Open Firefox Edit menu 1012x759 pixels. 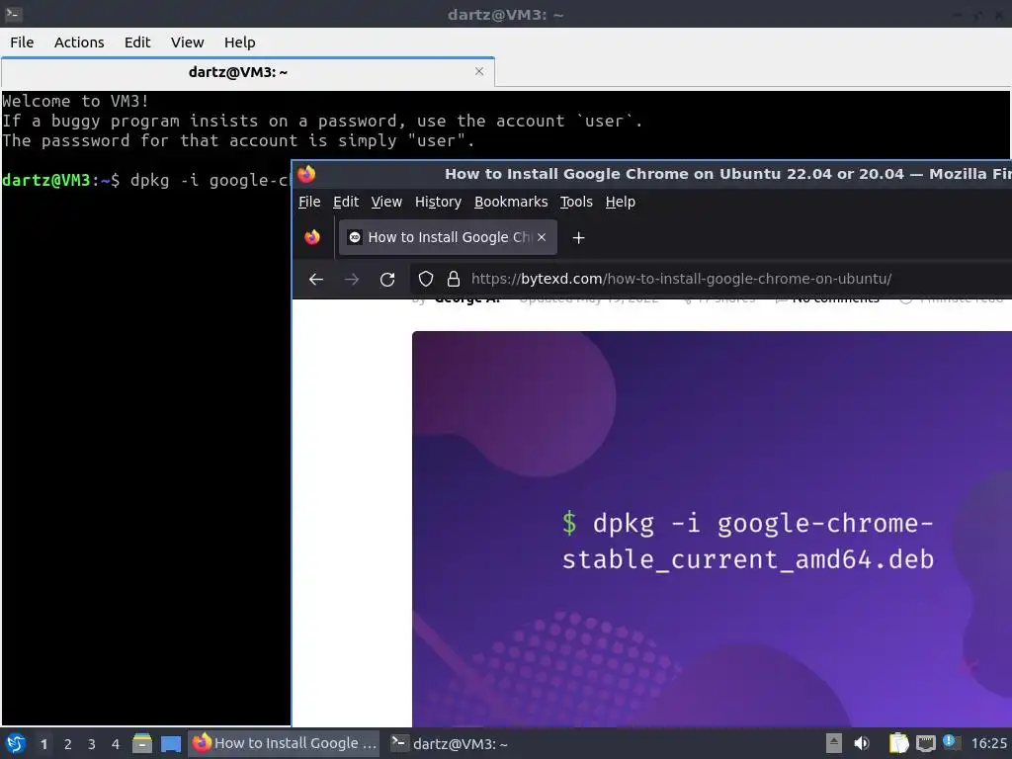pyautogui.click(x=346, y=202)
